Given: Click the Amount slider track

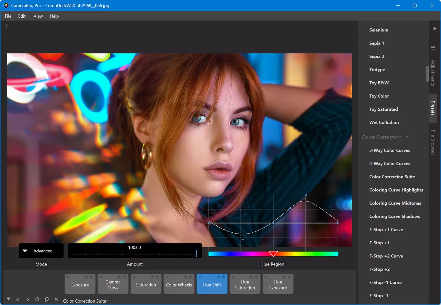Looking at the screenshot, I should (x=135, y=254).
